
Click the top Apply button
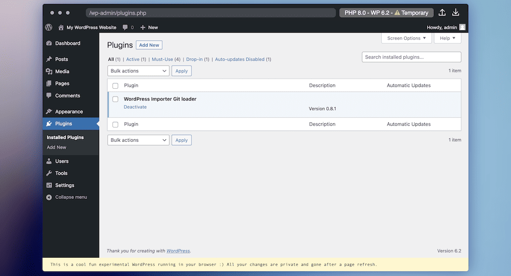point(181,71)
